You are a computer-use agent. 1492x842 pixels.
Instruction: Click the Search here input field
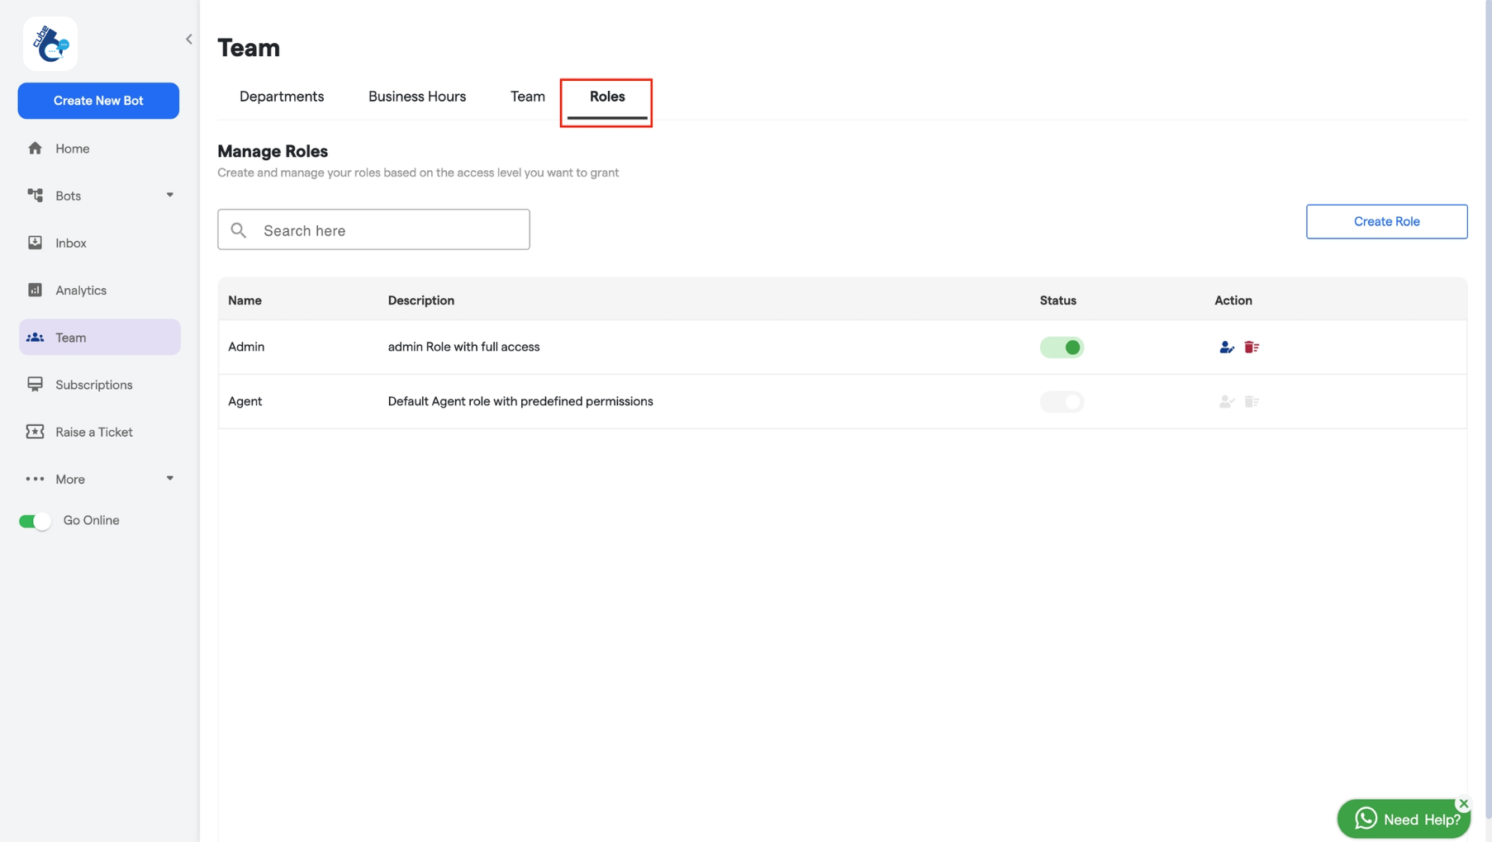coord(373,229)
